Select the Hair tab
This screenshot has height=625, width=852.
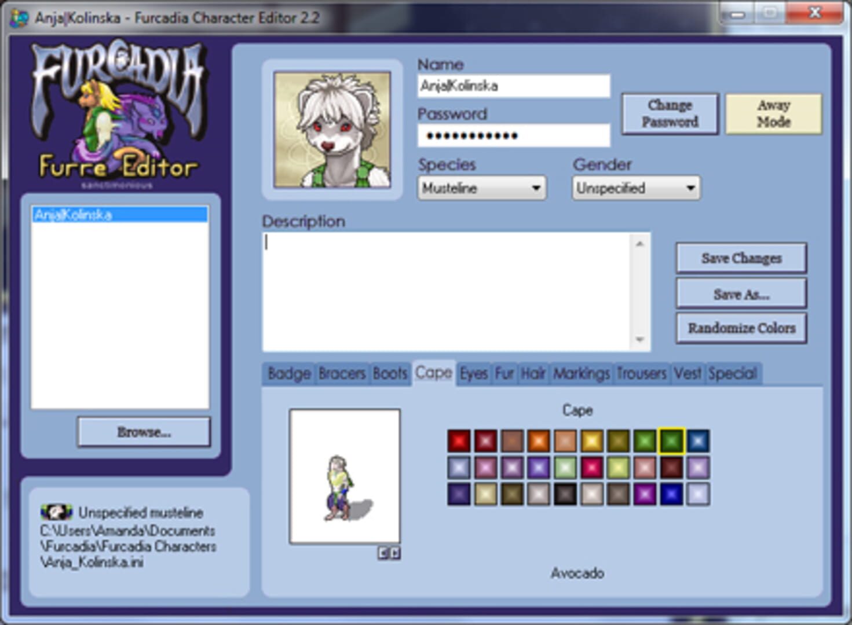[533, 373]
